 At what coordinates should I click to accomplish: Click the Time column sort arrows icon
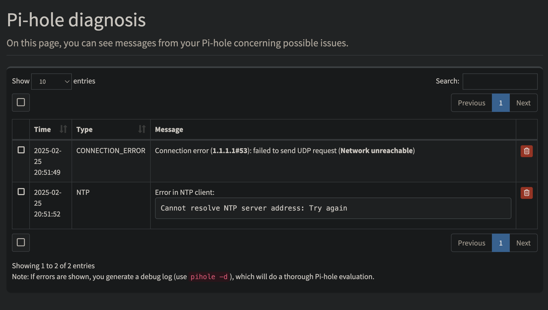(63, 129)
